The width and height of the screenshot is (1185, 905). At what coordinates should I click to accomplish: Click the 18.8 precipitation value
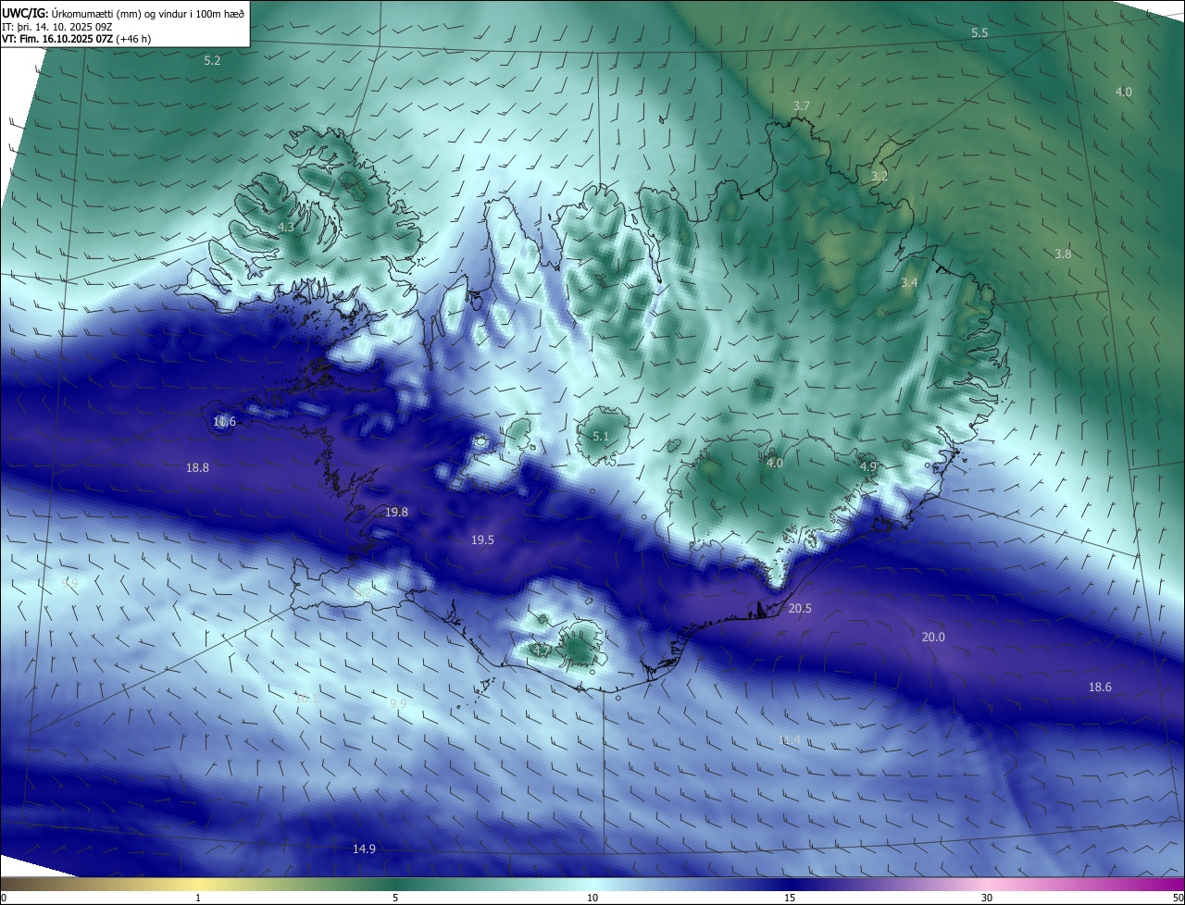coord(197,467)
